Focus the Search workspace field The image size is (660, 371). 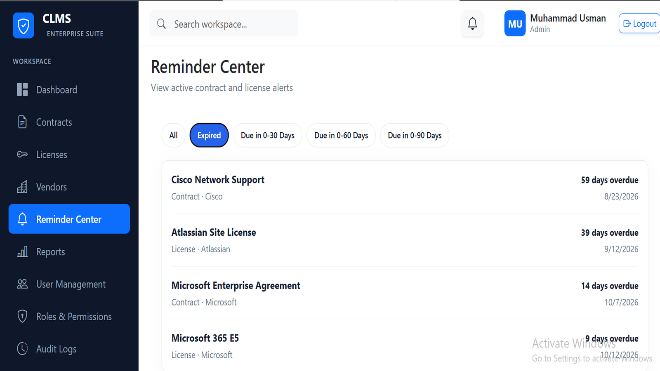pyautogui.click(x=223, y=24)
